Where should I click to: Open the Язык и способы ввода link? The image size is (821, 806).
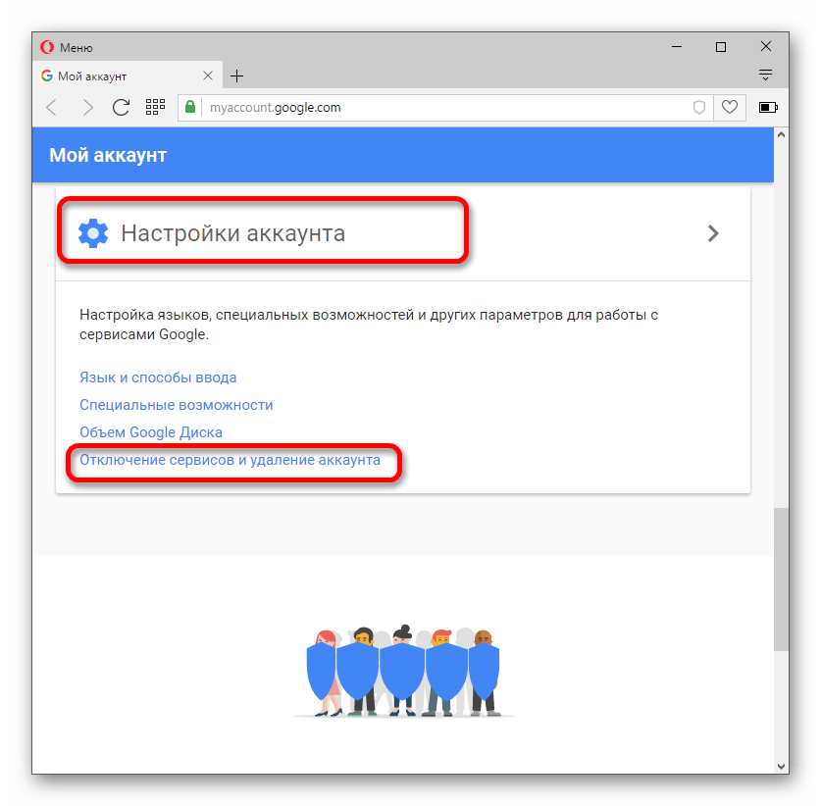pos(158,378)
